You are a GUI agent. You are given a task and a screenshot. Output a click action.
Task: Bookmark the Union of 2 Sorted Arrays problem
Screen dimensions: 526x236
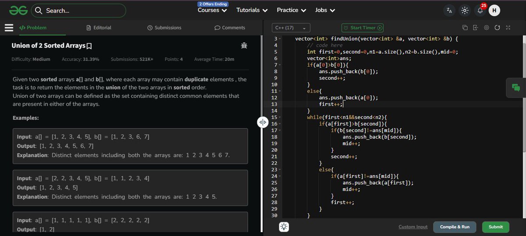coord(89,46)
